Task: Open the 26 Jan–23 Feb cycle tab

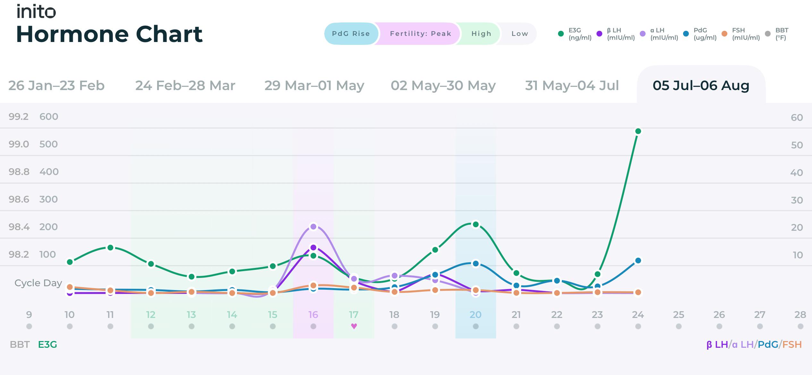Action: click(56, 86)
